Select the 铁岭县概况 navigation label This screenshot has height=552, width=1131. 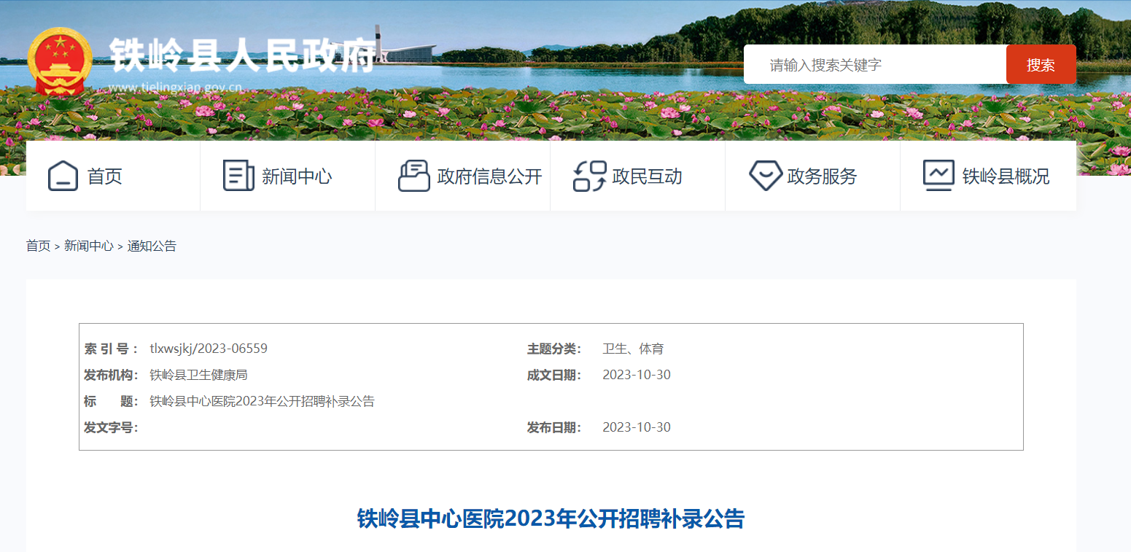[x=1006, y=176]
